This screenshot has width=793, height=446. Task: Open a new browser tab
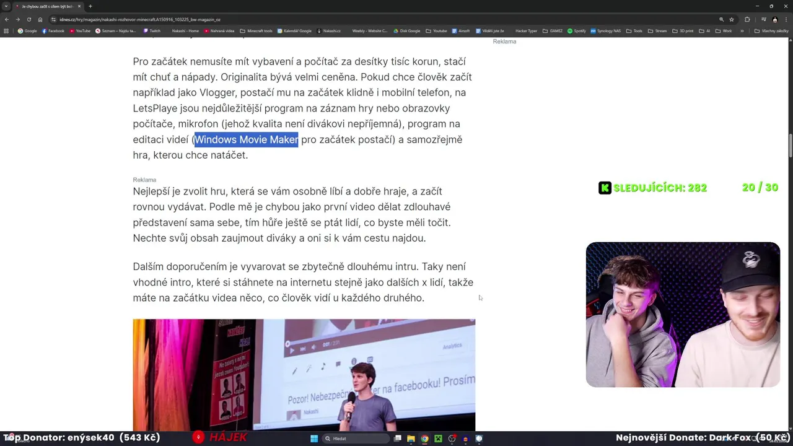[90, 6]
